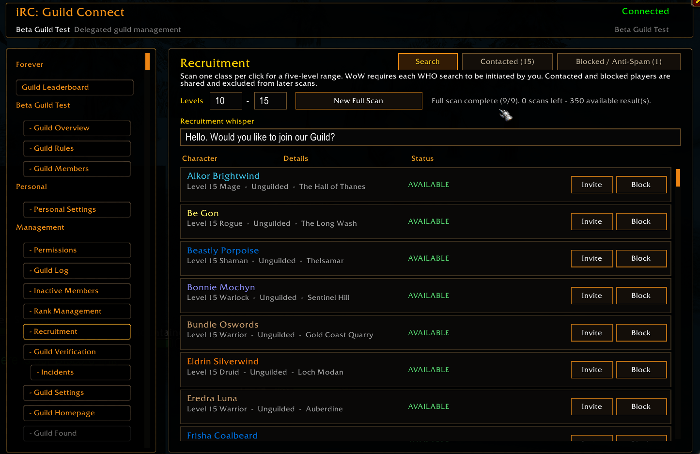Click the recruitment whisper message field
The image size is (700, 454).
click(430, 137)
